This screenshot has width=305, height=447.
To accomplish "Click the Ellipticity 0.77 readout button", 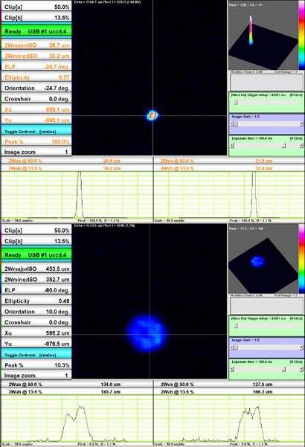I will coord(36,77).
